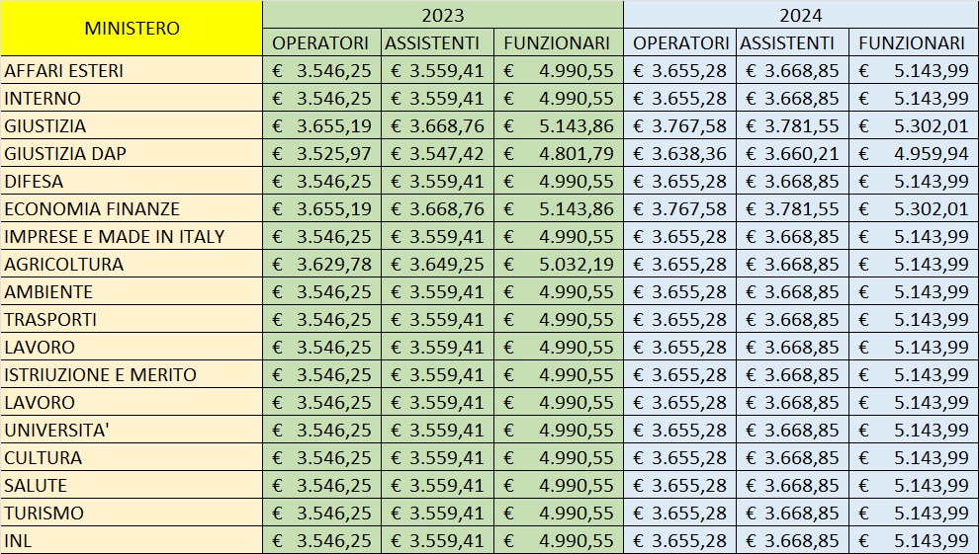This screenshot has height=554, width=979.
Task: Click CULTURA's 2024 ASSISTENTI amount
Action: tap(792, 457)
